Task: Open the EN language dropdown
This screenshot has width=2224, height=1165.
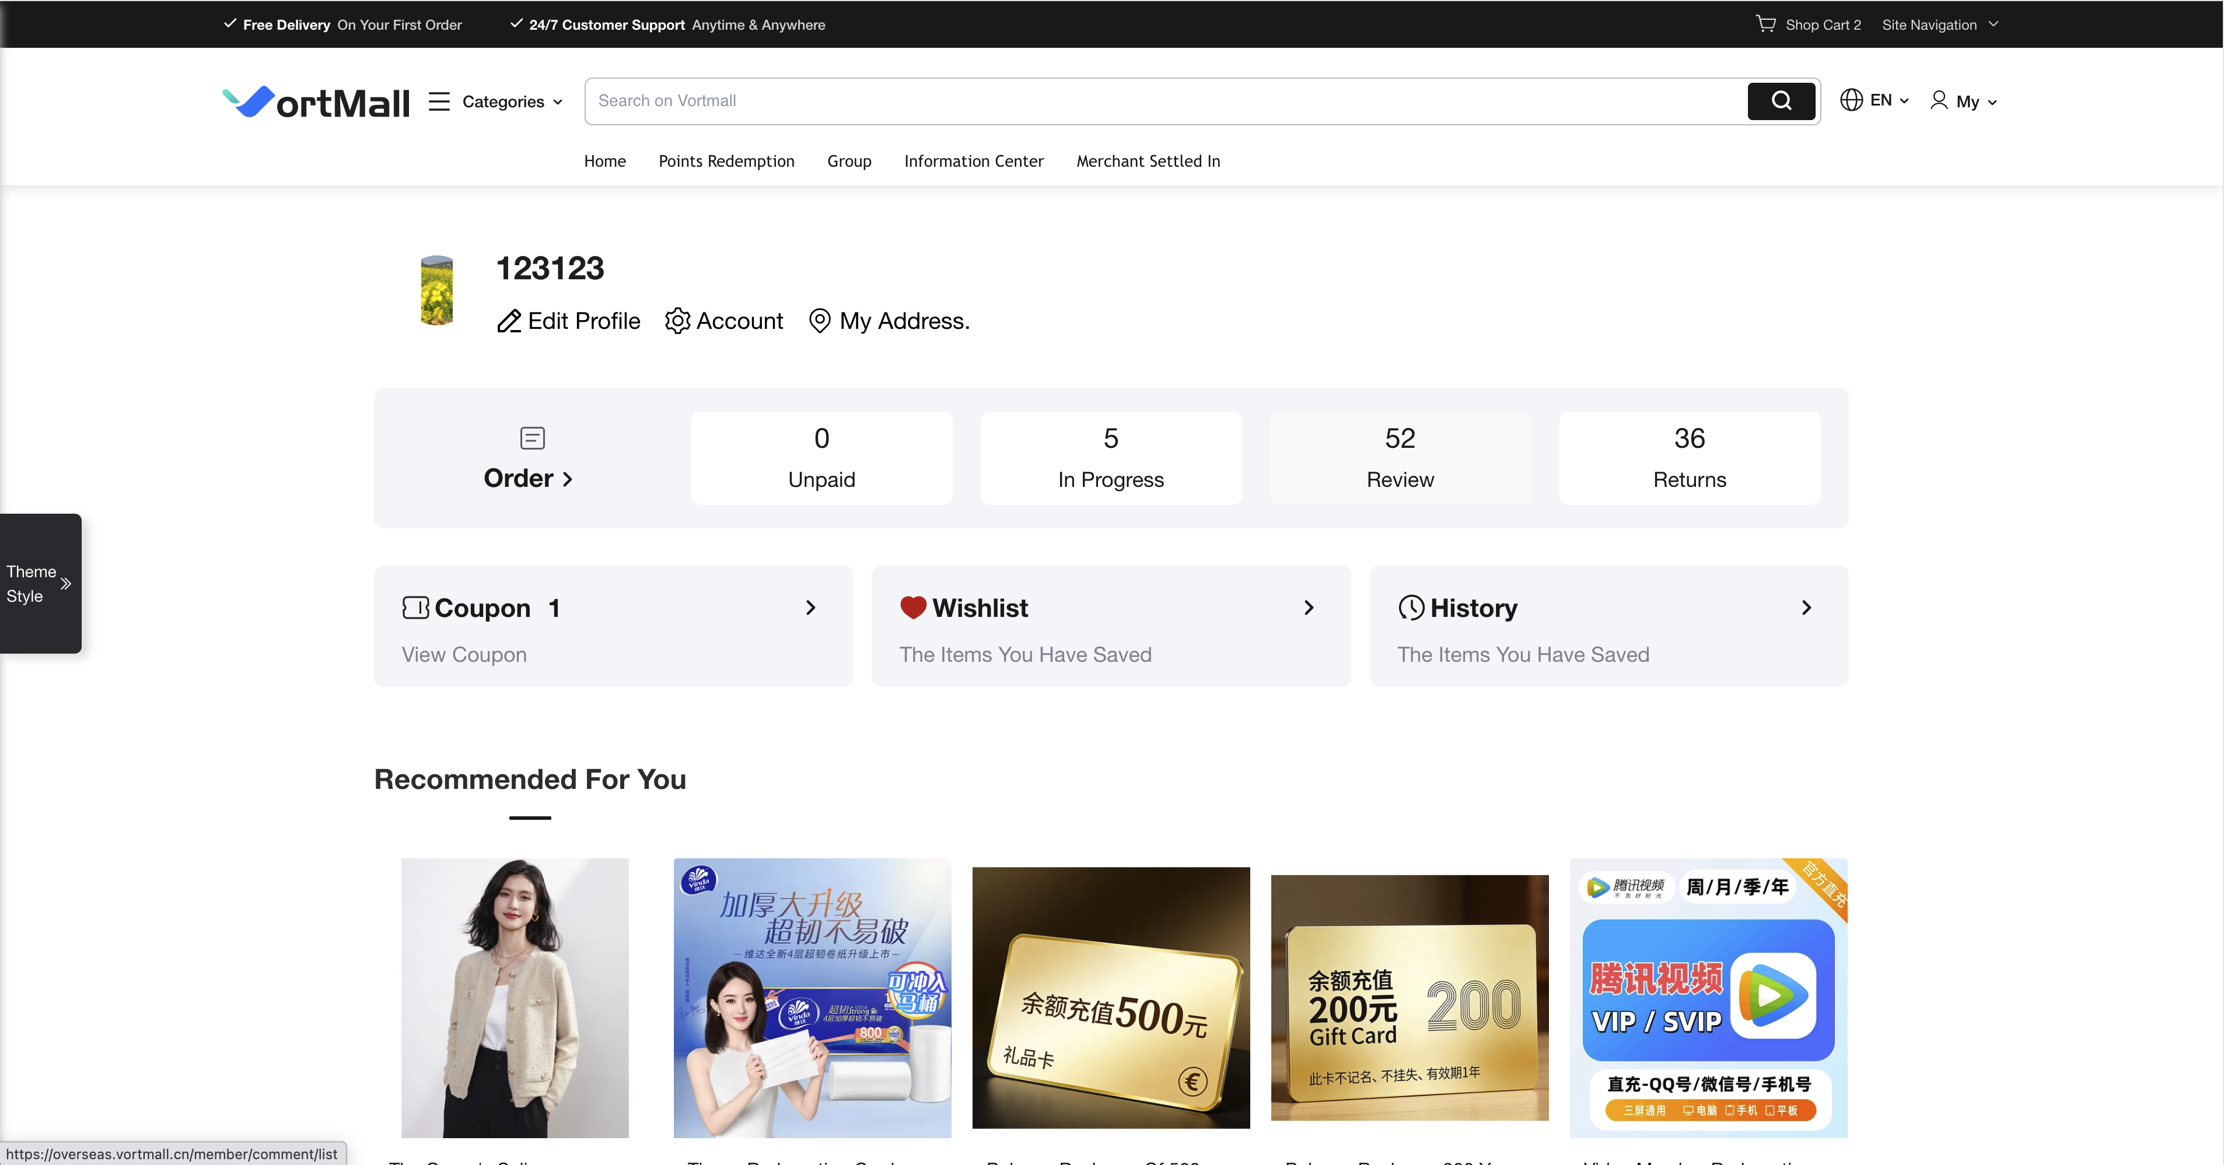Action: pyautogui.click(x=1875, y=100)
